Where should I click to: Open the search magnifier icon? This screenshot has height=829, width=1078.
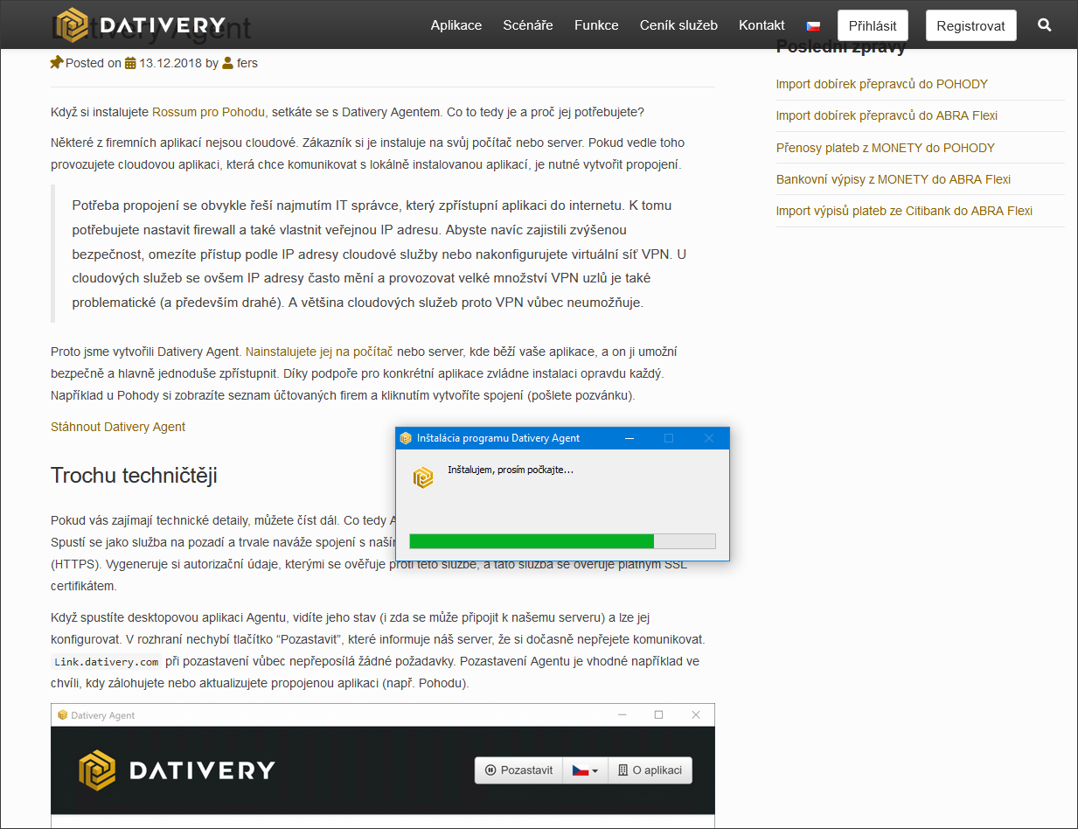pyautogui.click(x=1045, y=25)
